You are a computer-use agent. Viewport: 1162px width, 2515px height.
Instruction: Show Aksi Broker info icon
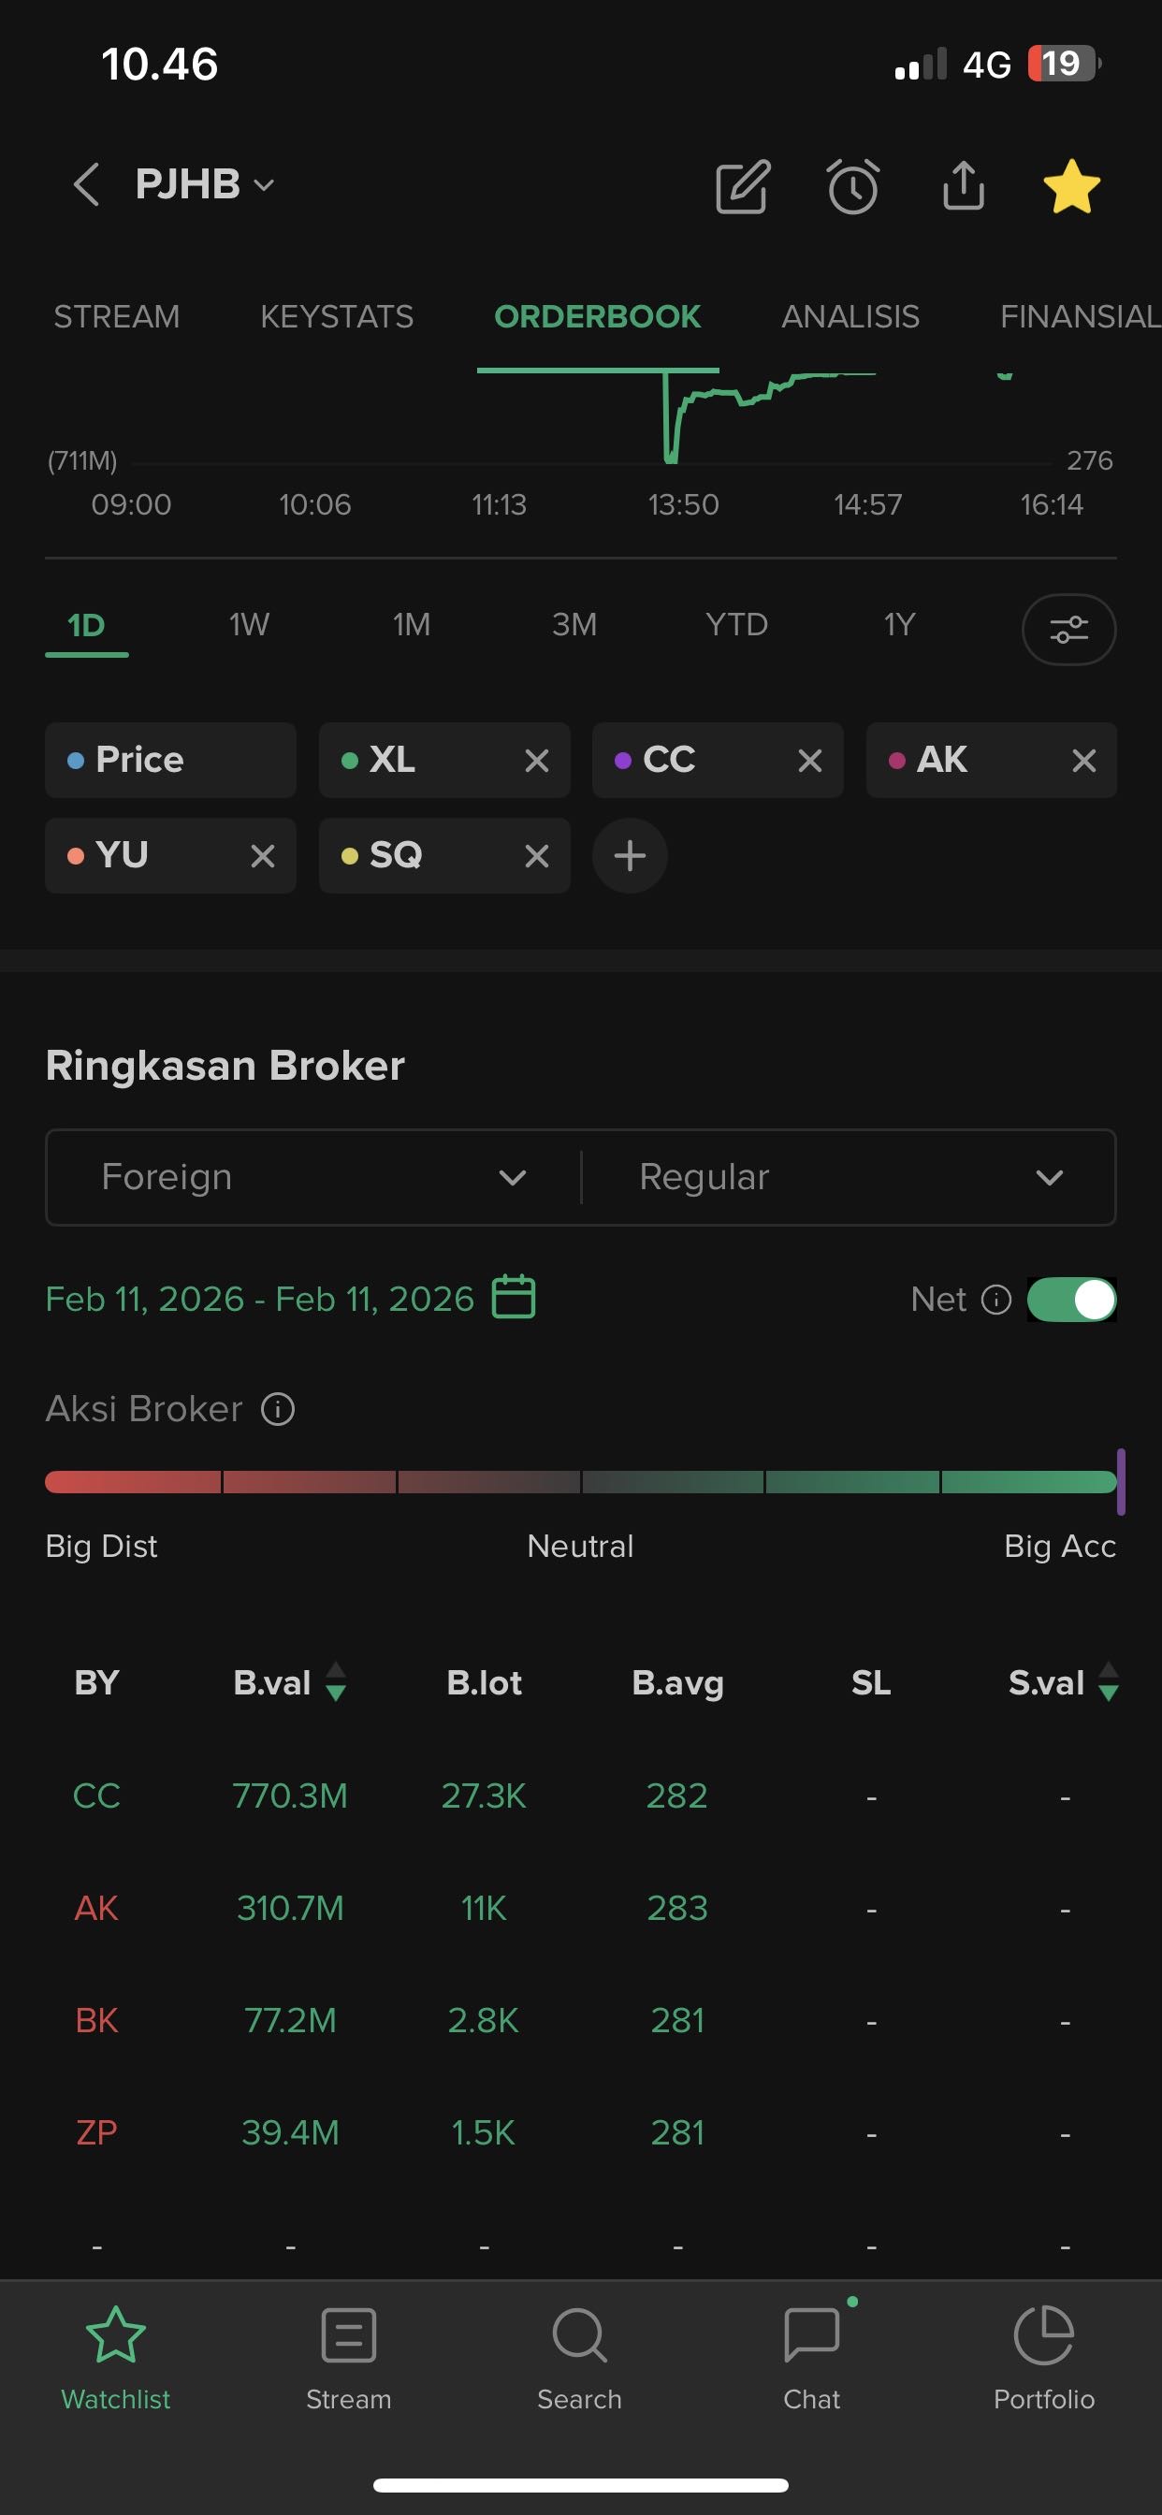[x=278, y=1409]
